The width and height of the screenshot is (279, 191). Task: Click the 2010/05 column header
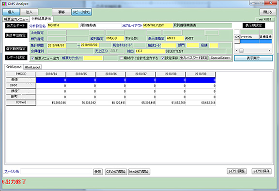point(81,74)
